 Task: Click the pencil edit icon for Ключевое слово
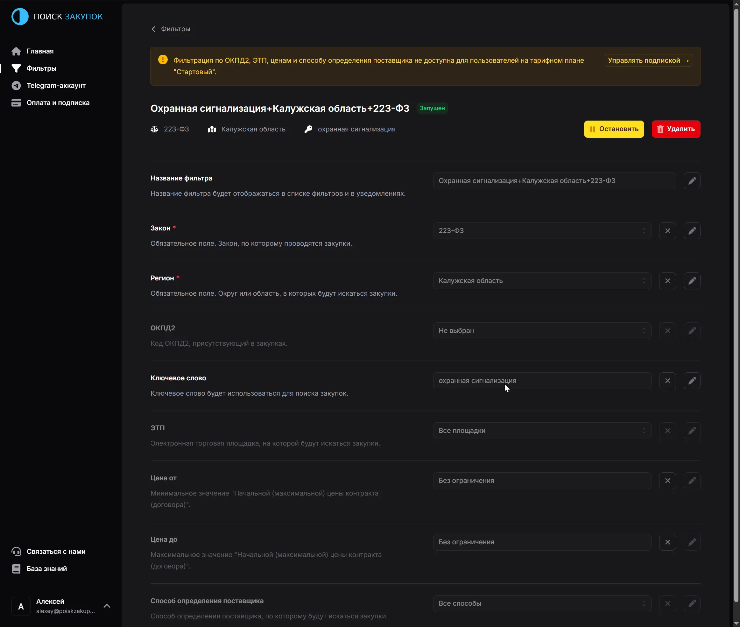click(692, 381)
